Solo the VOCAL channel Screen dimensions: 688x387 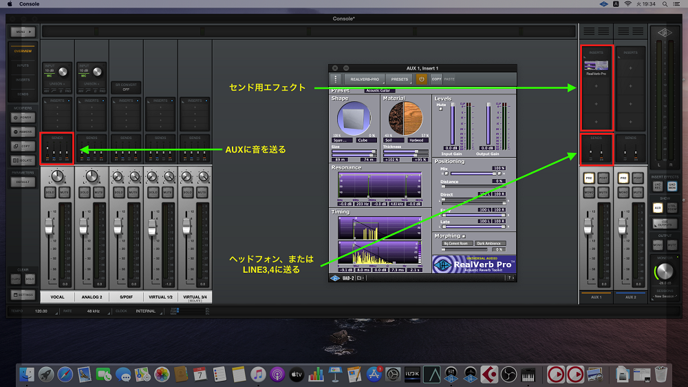[x=50, y=192]
